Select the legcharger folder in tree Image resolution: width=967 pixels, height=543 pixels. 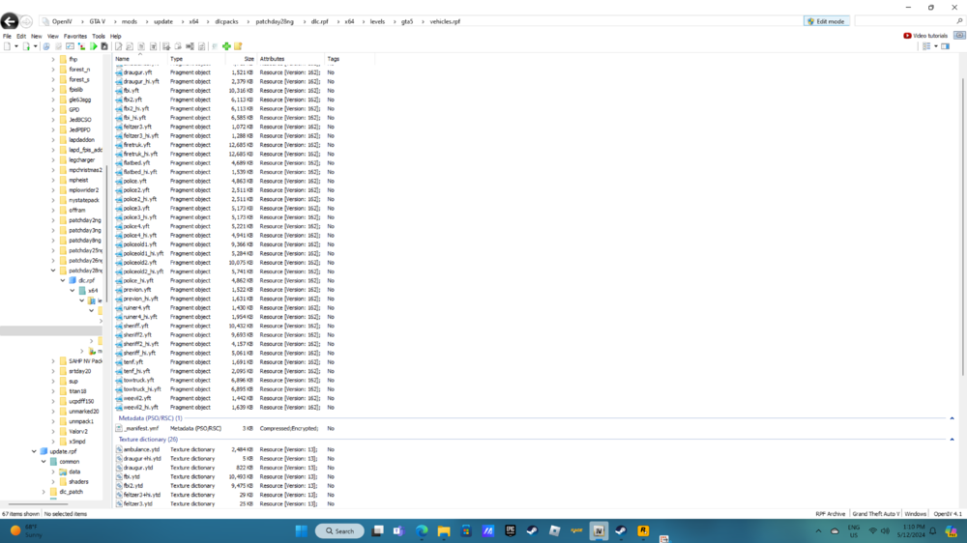(x=81, y=160)
